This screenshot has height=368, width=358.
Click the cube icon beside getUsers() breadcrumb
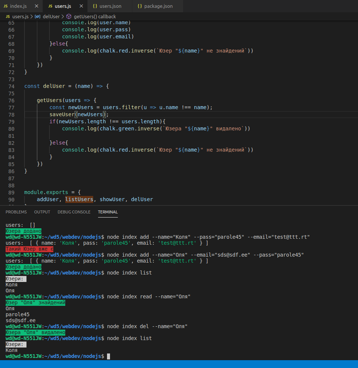click(69, 17)
